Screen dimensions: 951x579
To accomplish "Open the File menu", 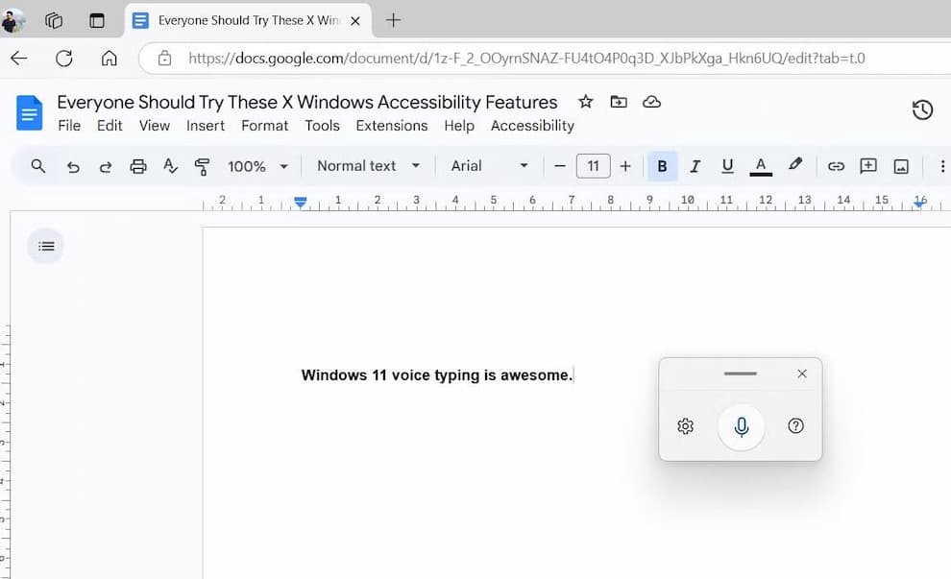I will tap(69, 126).
